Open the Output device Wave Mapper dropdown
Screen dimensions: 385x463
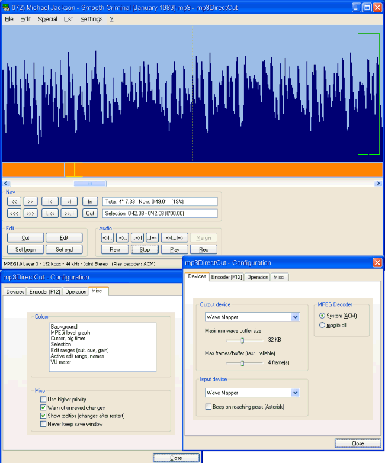tap(296, 317)
